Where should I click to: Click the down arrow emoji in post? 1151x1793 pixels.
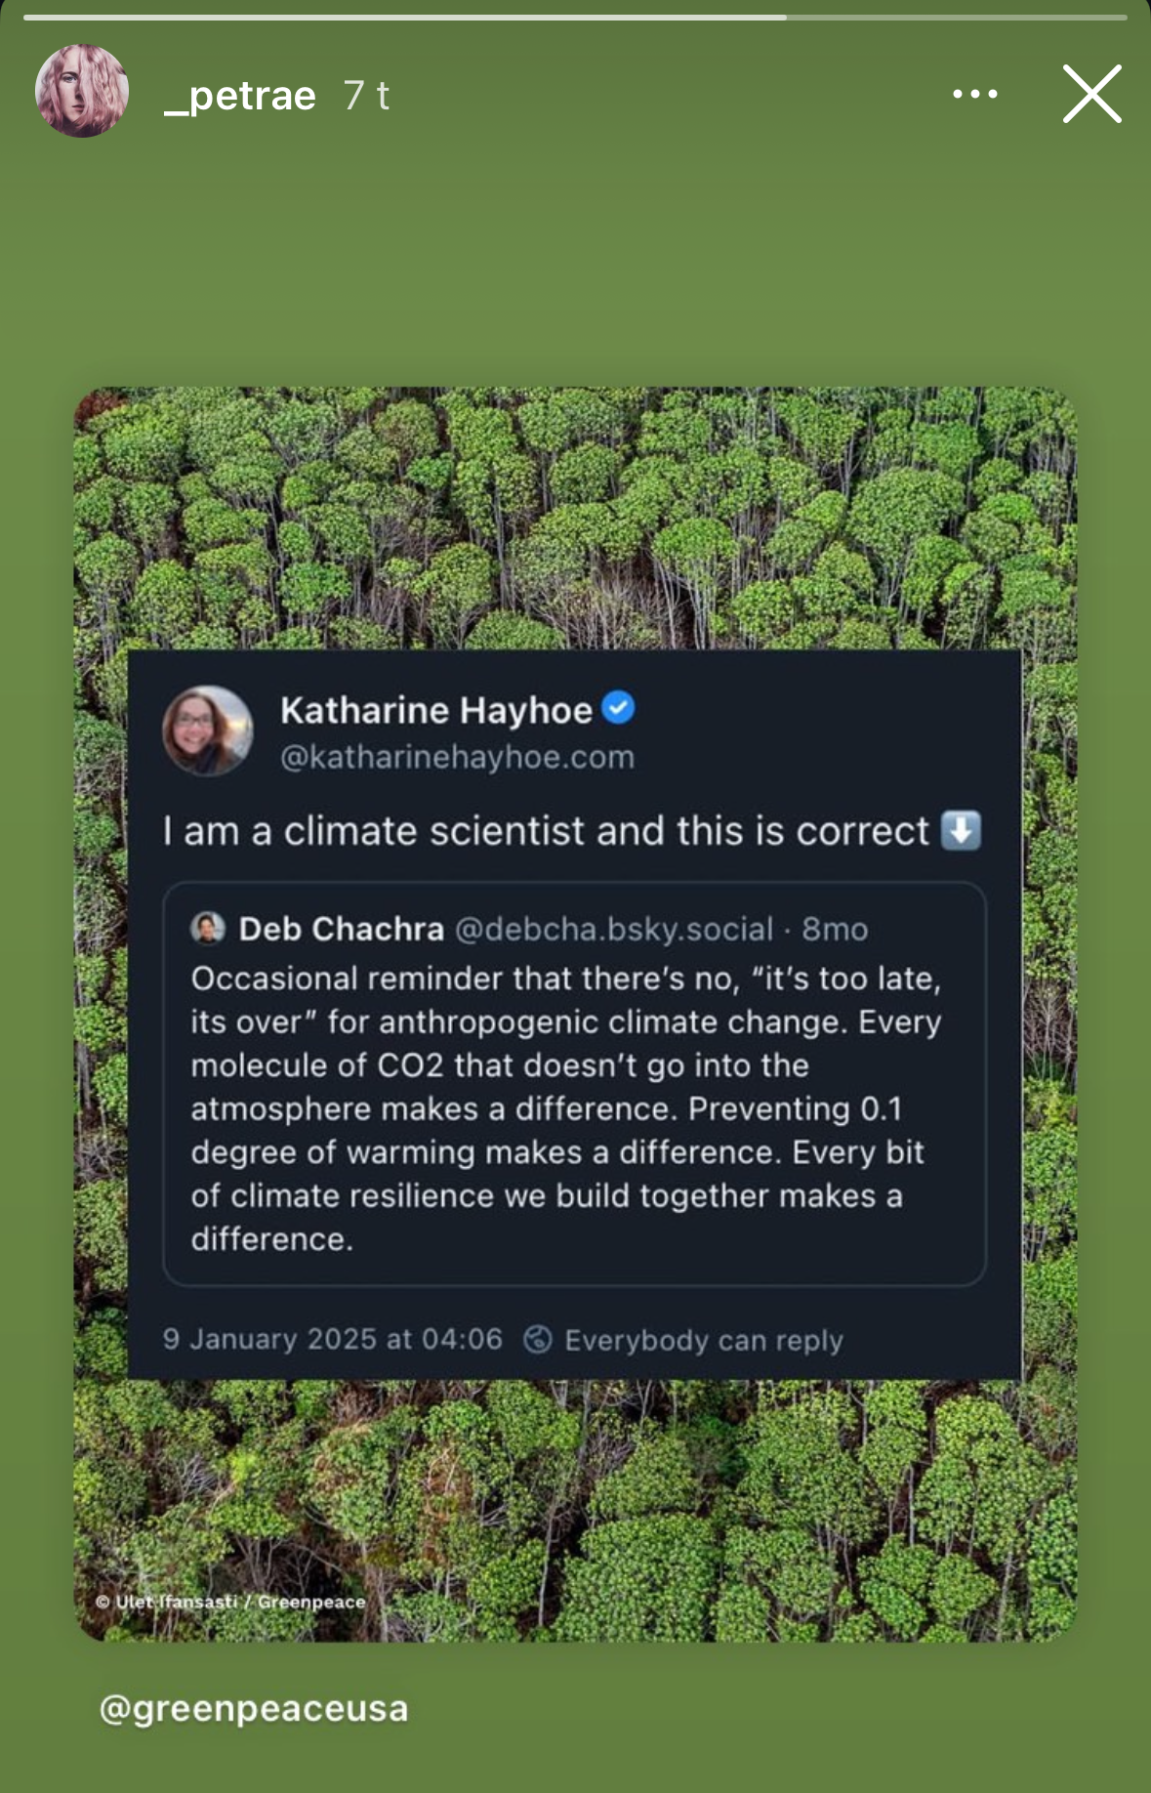[x=961, y=831]
